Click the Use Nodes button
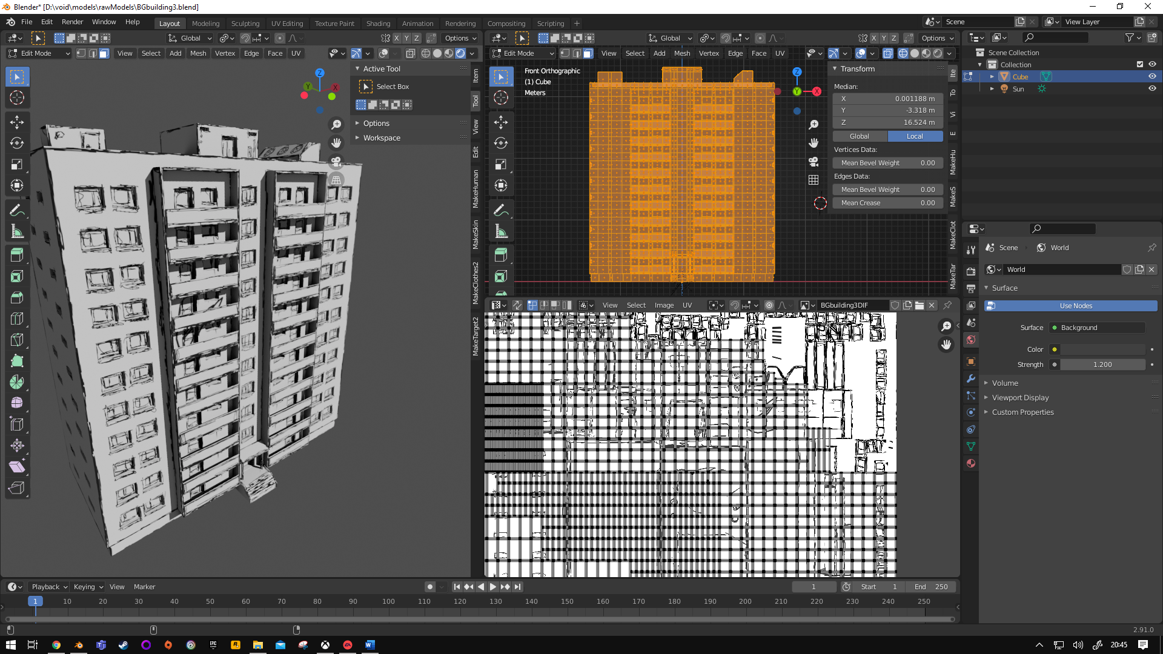The width and height of the screenshot is (1163, 654). pyautogui.click(x=1075, y=306)
